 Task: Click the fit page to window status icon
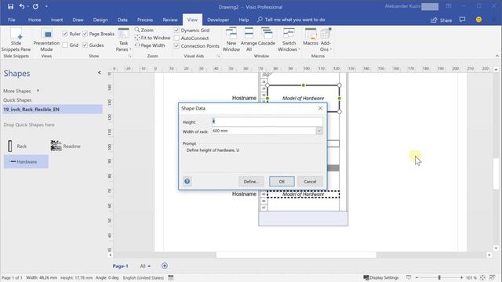(x=483, y=277)
